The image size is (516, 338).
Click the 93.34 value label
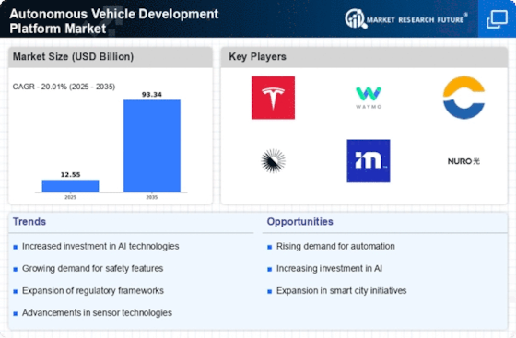click(x=152, y=95)
